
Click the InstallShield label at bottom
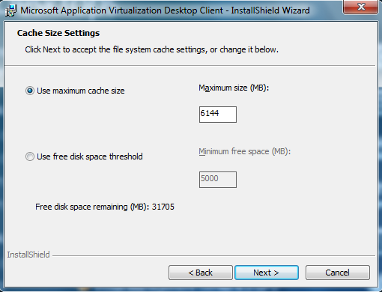[28, 255]
